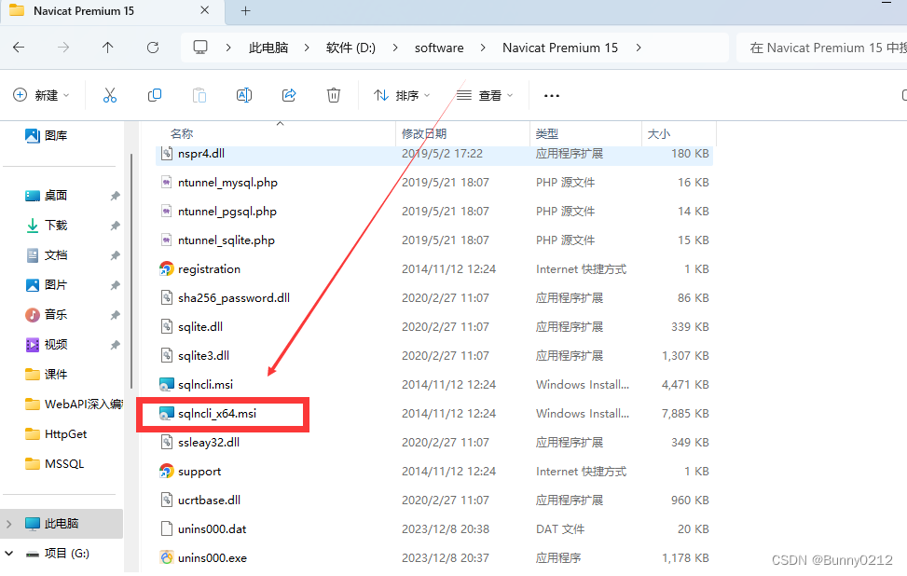This screenshot has width=907, height=576.
Task: Click Navicat Premium 15 in address breadcrumb
Action: 560,48
